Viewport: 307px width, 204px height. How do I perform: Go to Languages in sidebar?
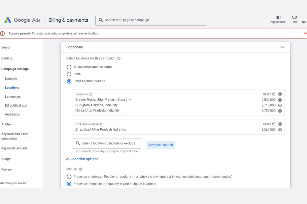coord(13,96)
